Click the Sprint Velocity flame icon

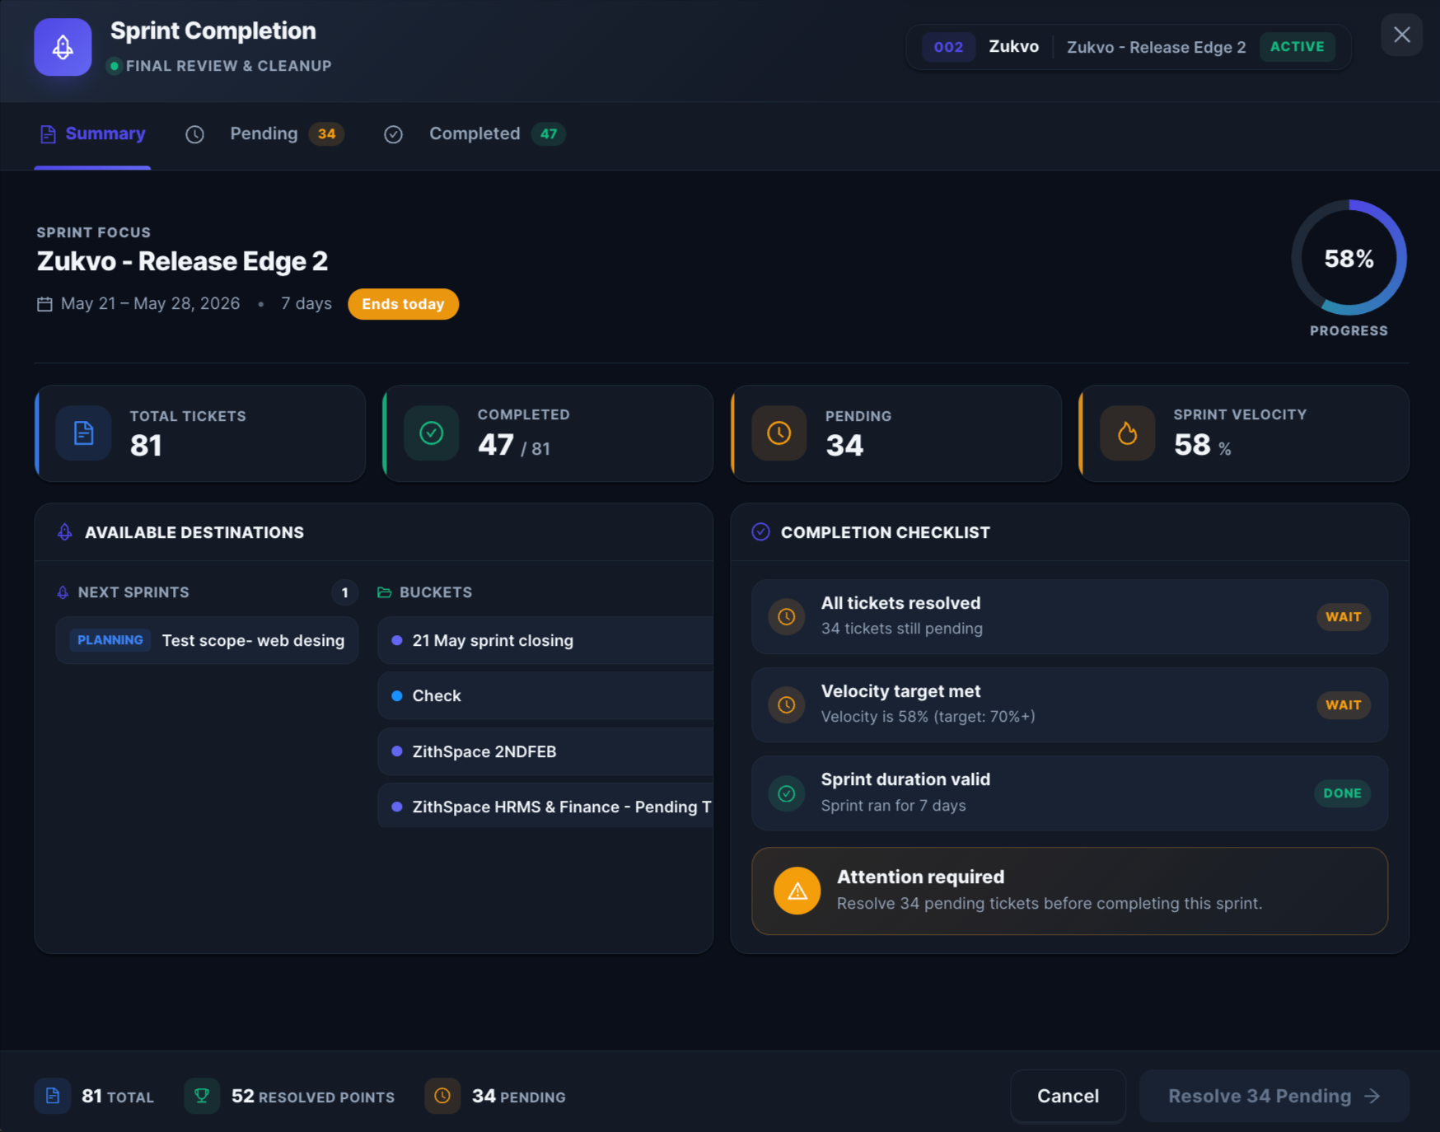pos(1127,433)
